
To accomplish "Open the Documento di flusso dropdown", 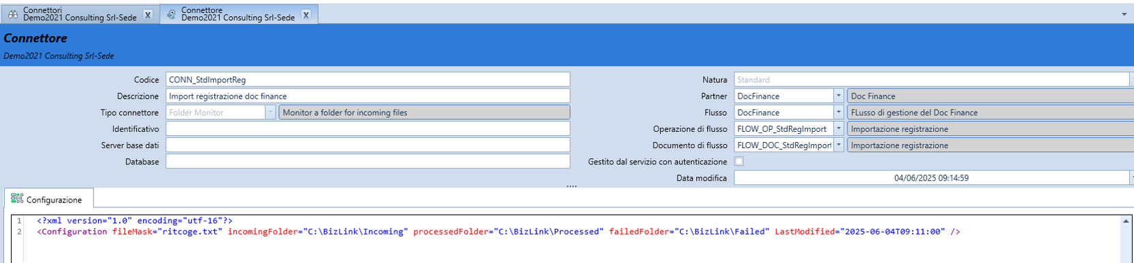I will click(x=839, y=145).
